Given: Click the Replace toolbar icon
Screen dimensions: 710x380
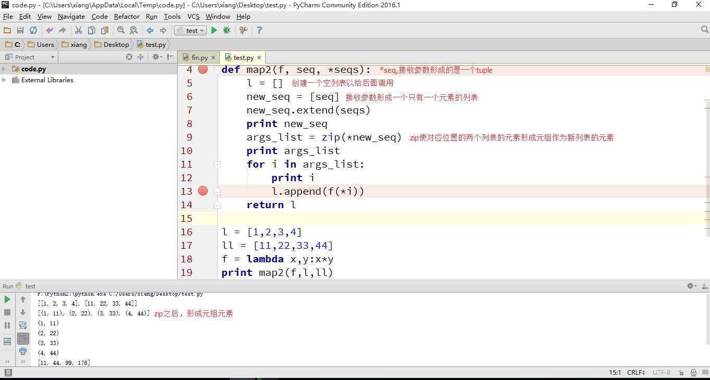Looking at the screenshot, I should (134, 31).
